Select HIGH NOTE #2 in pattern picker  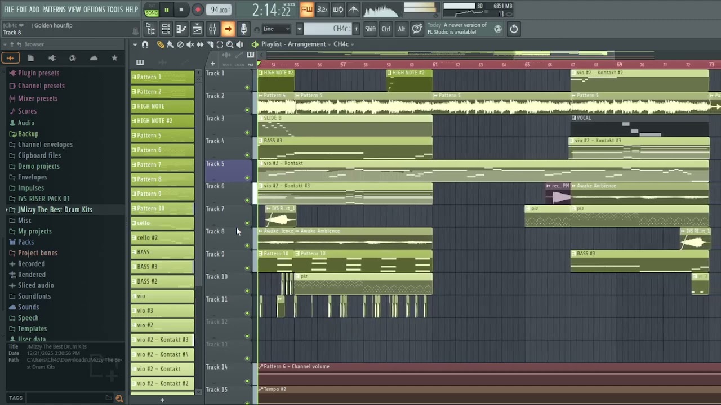(163, 120)
